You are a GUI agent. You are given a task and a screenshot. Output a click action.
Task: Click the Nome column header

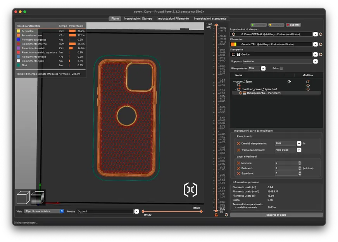239,75
